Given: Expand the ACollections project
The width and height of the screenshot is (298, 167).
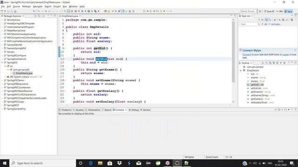Looking at the screenshot, I should point(2,20).
